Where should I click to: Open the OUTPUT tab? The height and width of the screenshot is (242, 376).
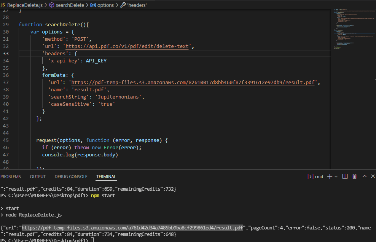click(x=38, y=177)
